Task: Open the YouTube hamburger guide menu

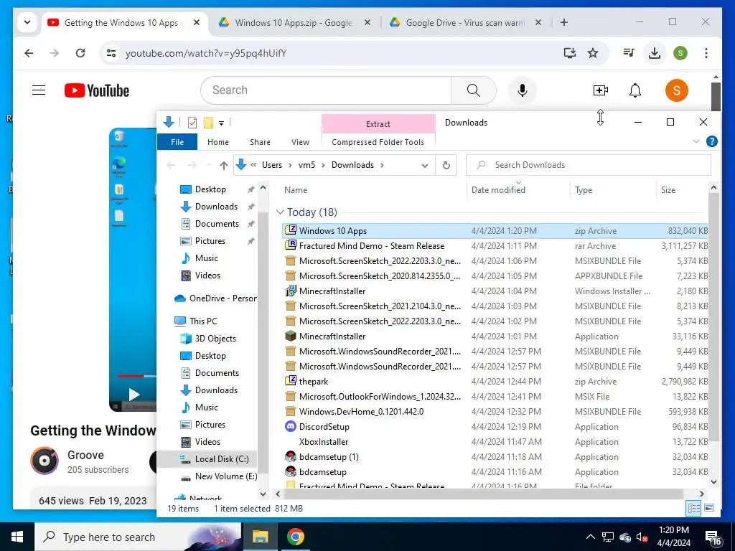Action: (x=39, y=90)
